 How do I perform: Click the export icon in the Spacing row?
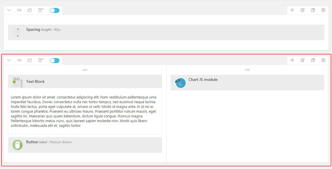tap(30, 10)
